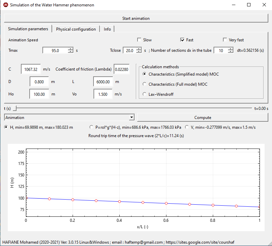272x246 pixels.
Task: Select the Characteristics (Full model) MOC method
Action: [145, 84]
